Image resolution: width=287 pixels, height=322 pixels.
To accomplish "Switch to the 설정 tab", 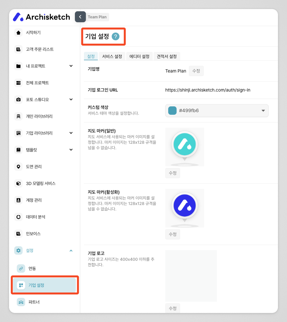I will tap(91, 56).
